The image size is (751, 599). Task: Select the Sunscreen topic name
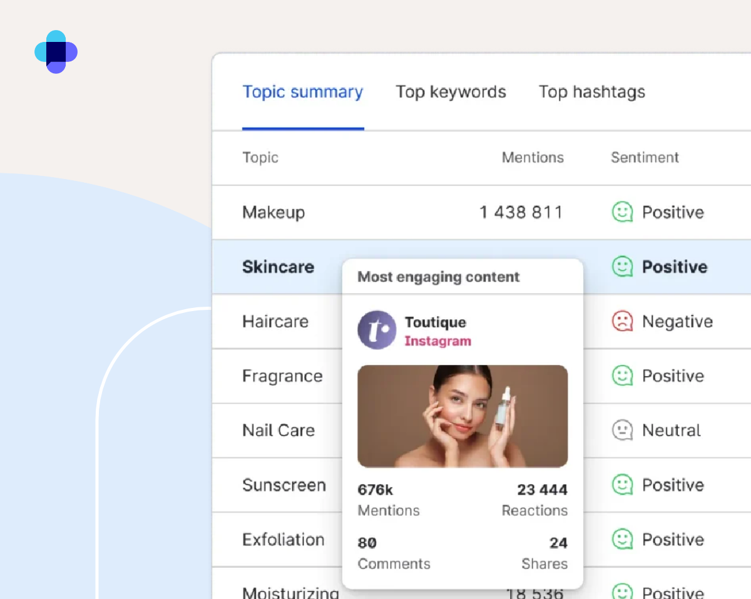pos(284,485)
